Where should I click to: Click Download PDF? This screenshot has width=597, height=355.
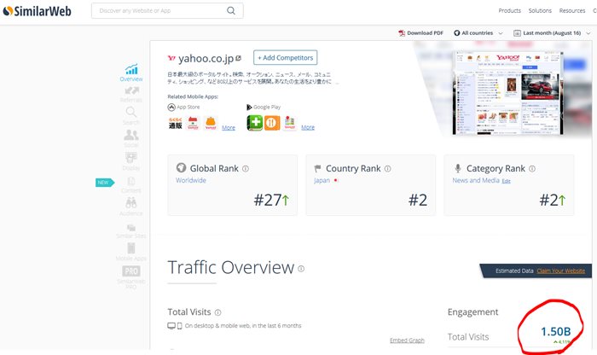[420, 33]
